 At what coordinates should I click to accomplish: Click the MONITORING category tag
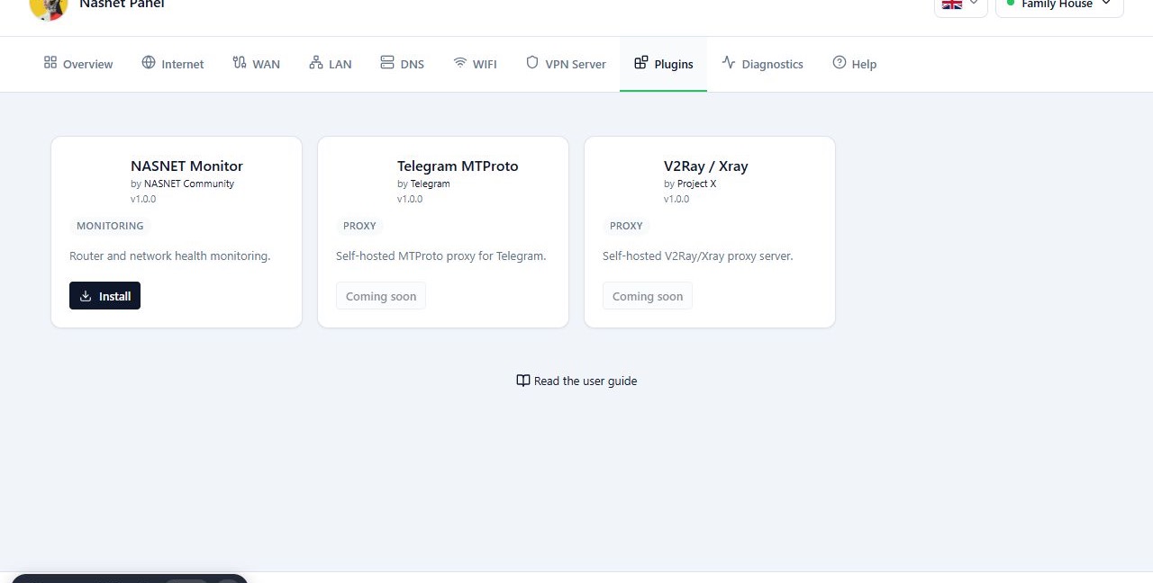110,226
